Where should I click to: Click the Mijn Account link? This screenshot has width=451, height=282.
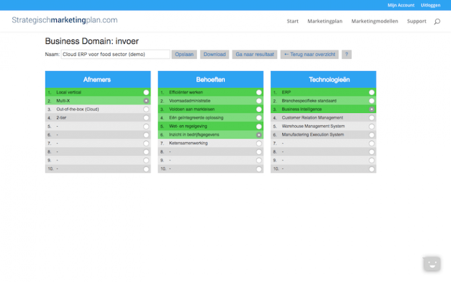(401, 5)
